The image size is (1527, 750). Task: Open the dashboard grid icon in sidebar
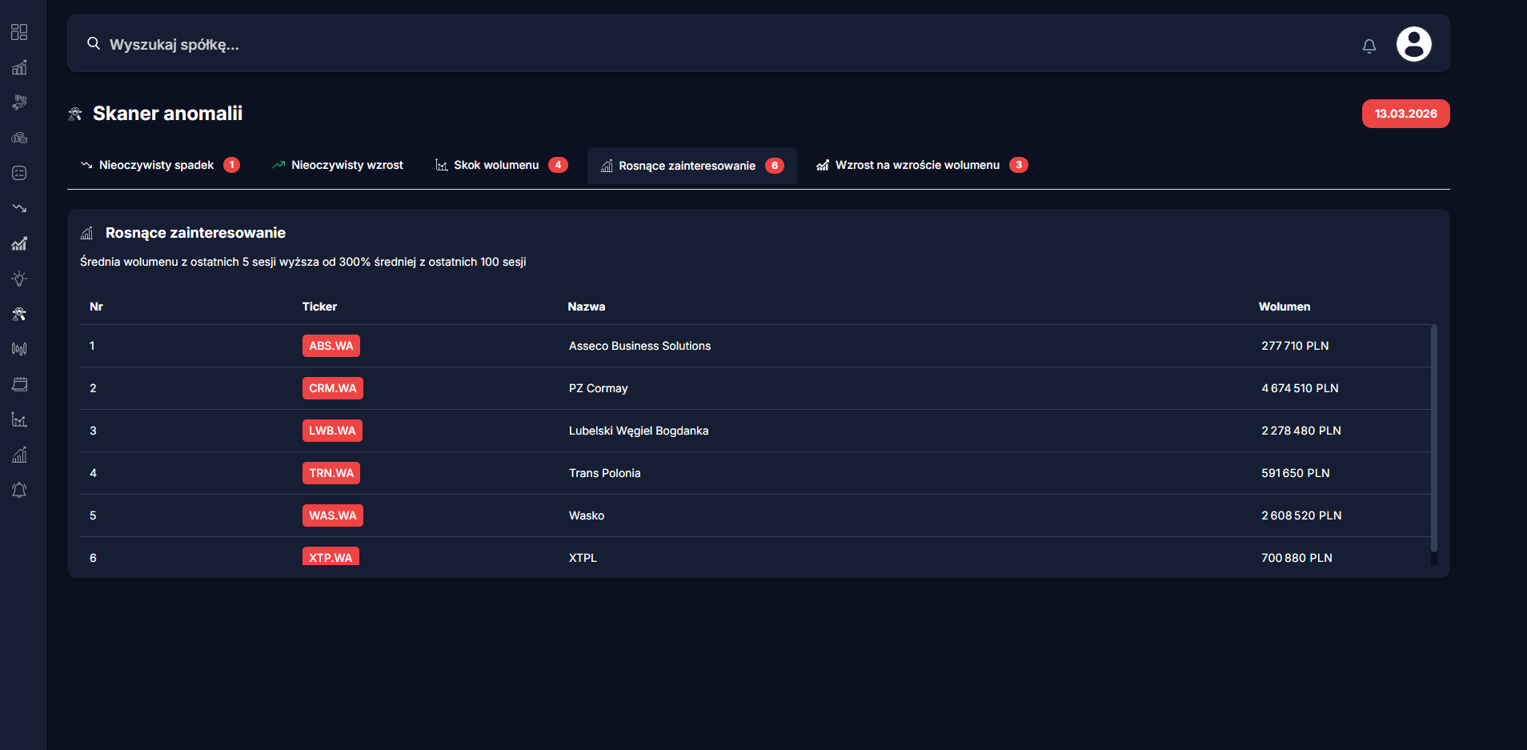[19, 32]
